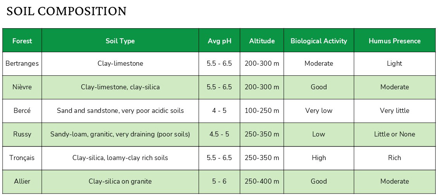
Task: Select the 'Rich' humus presence cell
Action: (394, 158)
